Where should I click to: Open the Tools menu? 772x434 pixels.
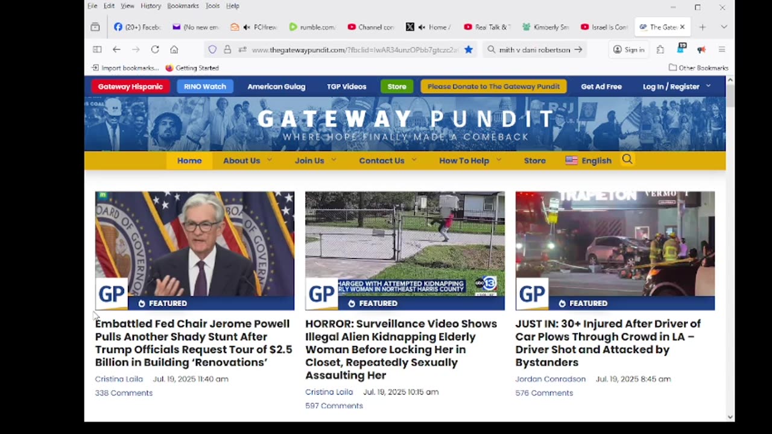click(213, 6)
